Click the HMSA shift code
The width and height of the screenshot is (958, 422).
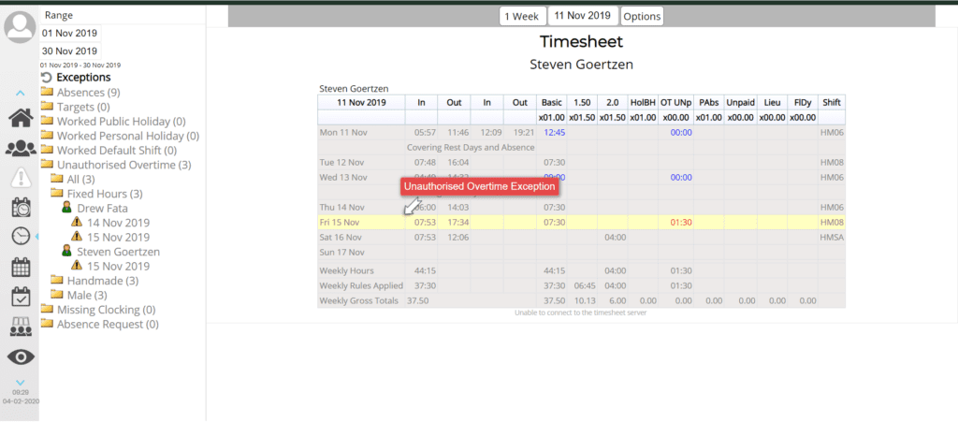point(832,237)
